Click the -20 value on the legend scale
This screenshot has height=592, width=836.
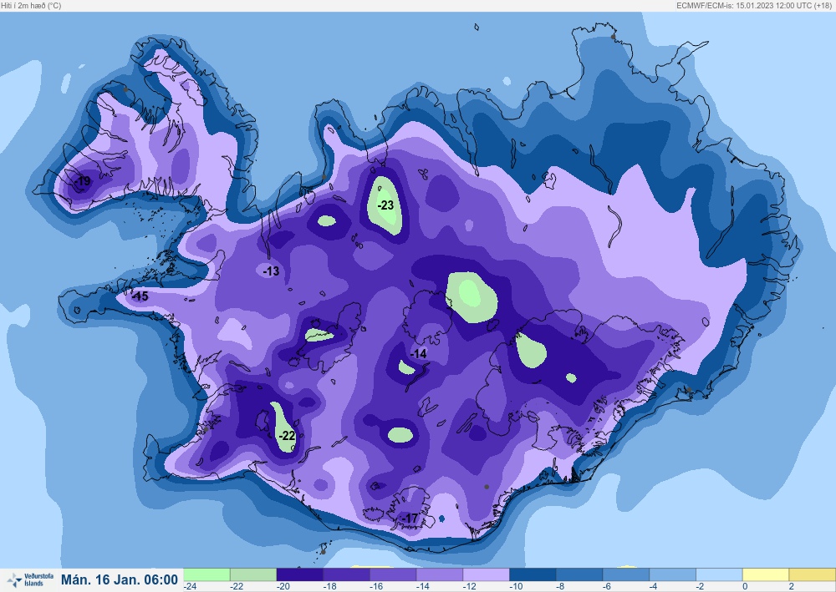pyautogui.click(x=283, y=587)
